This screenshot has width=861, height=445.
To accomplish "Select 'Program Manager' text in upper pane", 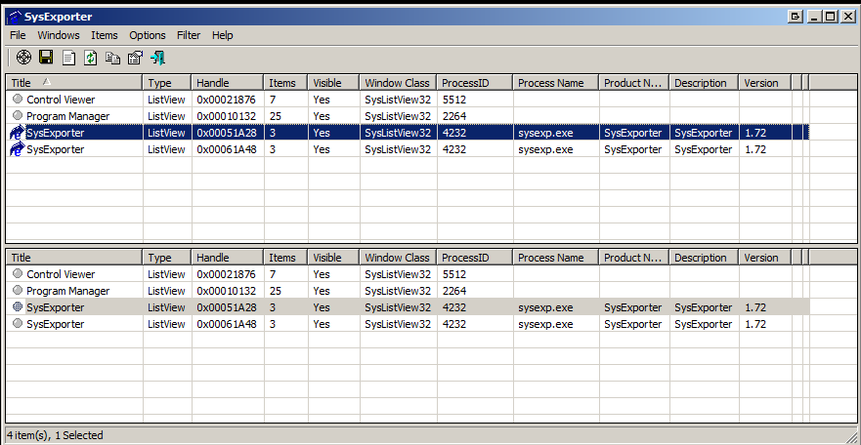I will (68, 116).
